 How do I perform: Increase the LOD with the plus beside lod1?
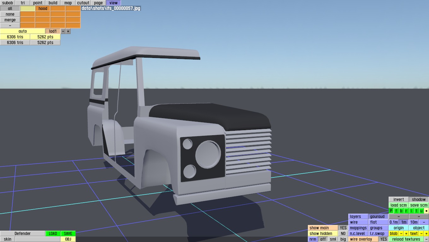[x=68, y=31]
